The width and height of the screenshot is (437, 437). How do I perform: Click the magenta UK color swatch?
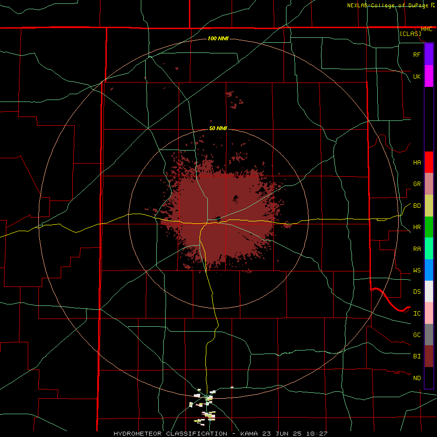coord(429,76)
